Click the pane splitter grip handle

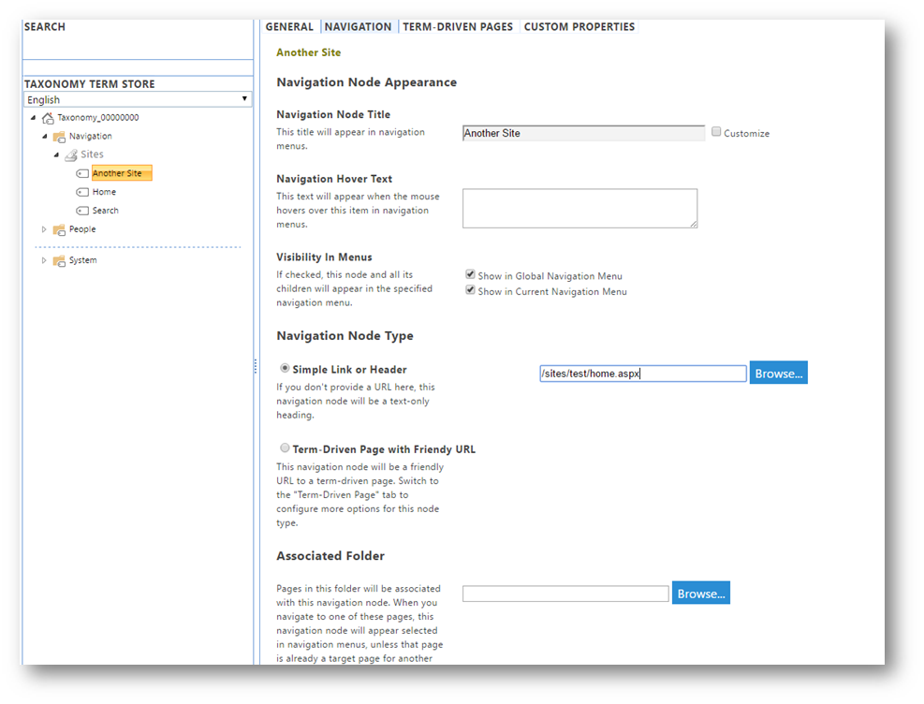(x=256, y=366)
